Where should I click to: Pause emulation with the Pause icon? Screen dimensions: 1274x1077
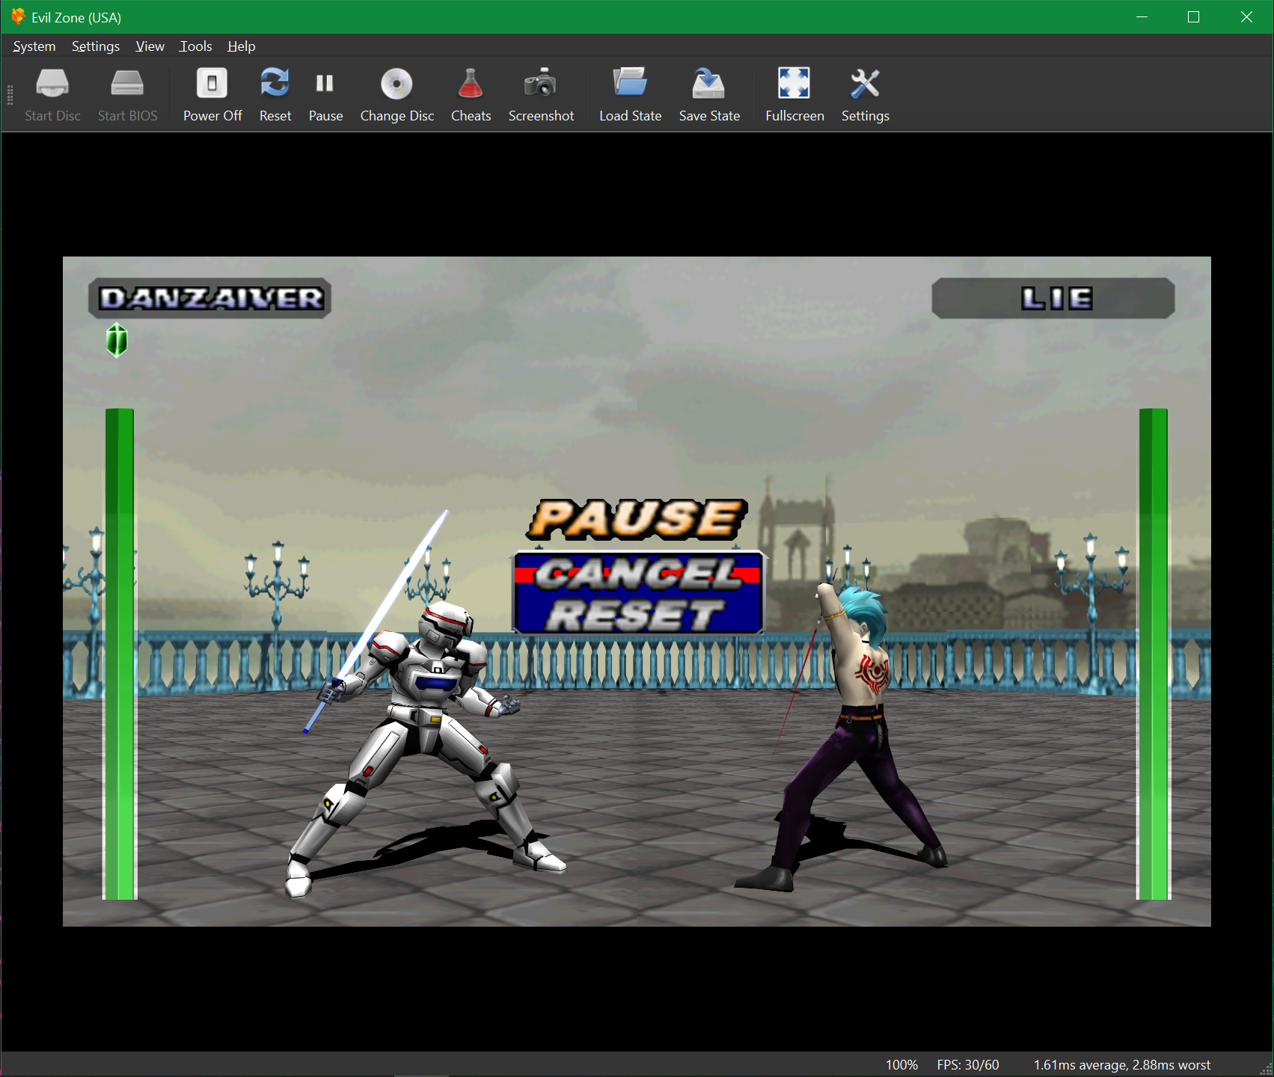pyautogui.click(x=325, y=94)
